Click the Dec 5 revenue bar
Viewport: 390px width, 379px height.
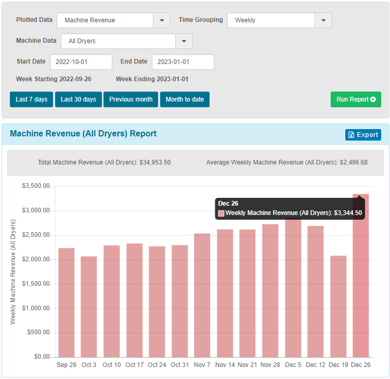point(293,287)
